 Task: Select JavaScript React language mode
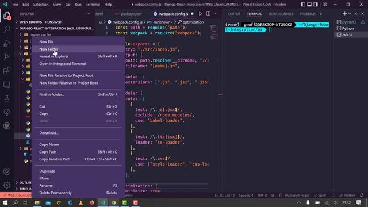[297, 195]
